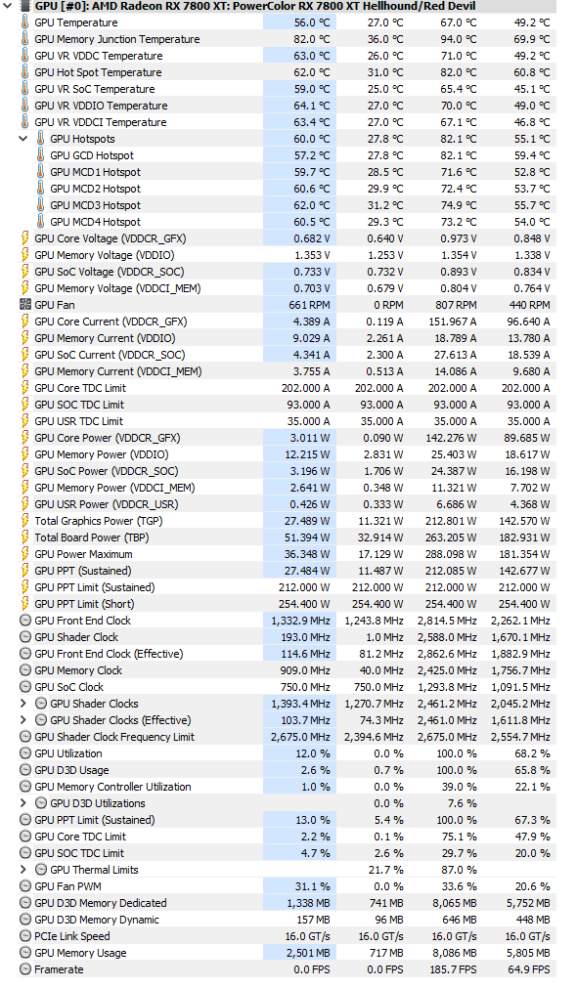Image resolution: width=577 pixels, height=988 pixels.
Task: Select GPU SoC Power (VDDCR_SOC) row label
Action: pos(107,471)
